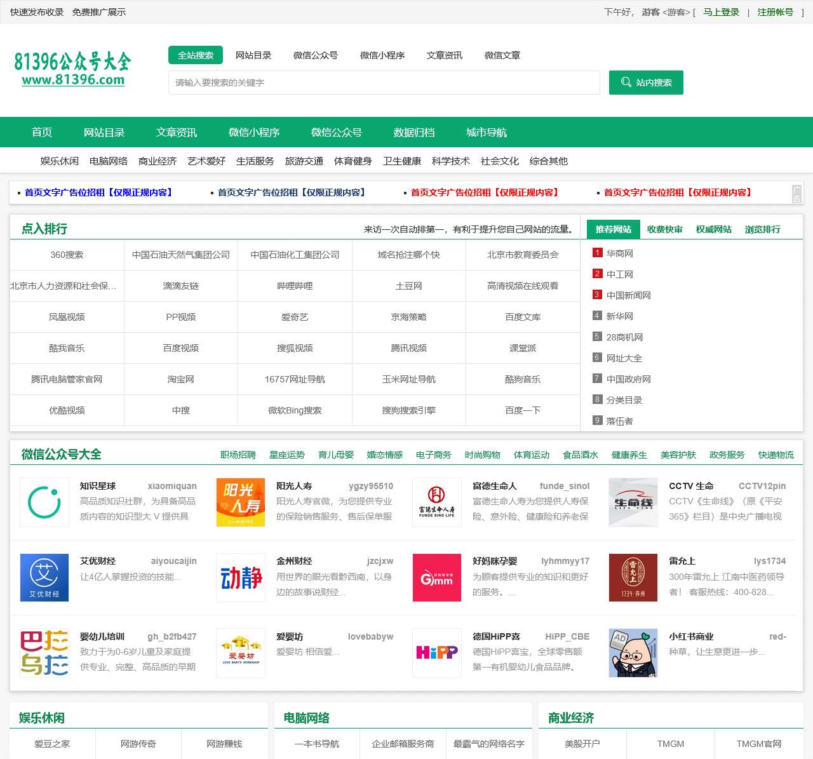Open 微信小程序 in green navigation bar
The height and width of the screenshot is (759, 813).
click(254, 132)
